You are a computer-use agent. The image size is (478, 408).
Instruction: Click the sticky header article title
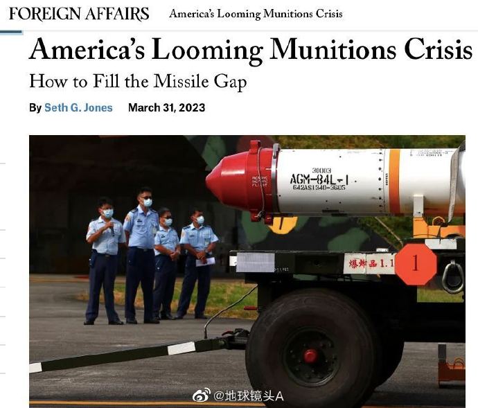click(256, 14)
